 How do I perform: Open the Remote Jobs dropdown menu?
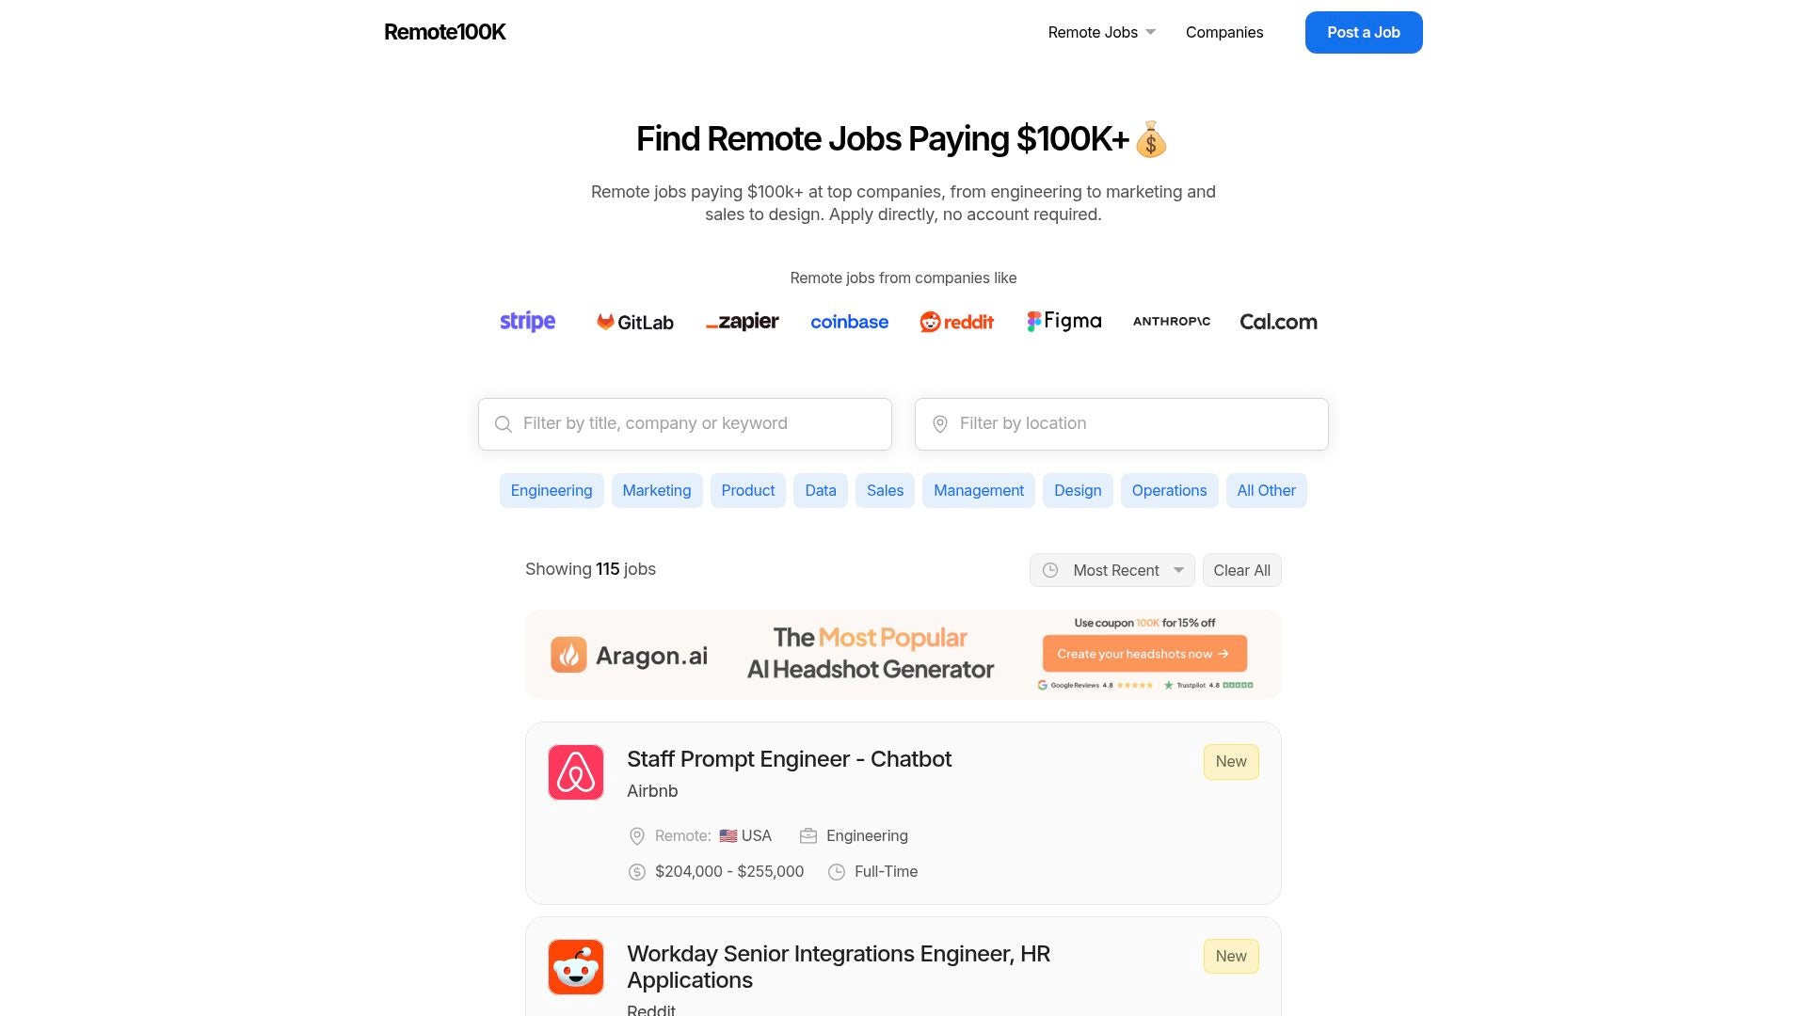1101,32
